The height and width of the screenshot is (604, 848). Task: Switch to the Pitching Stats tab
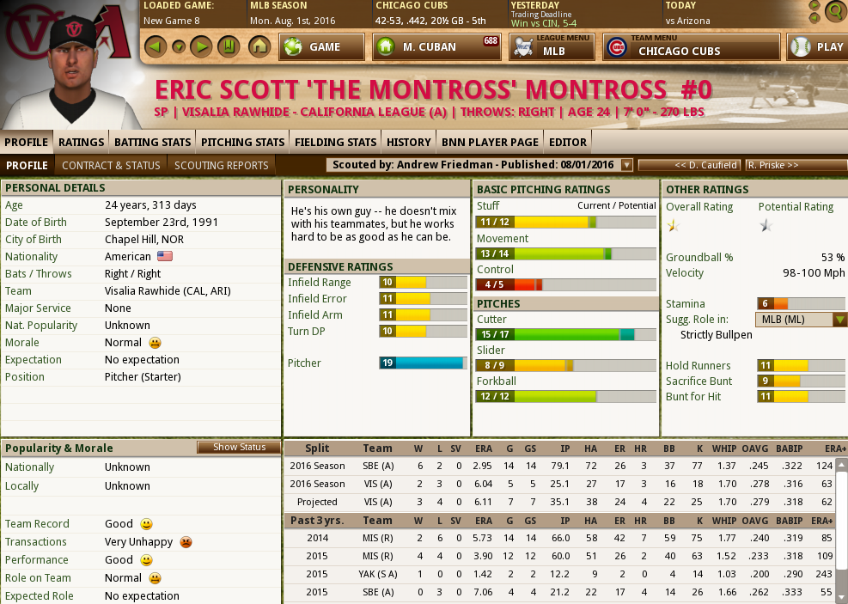pos(243,142)
